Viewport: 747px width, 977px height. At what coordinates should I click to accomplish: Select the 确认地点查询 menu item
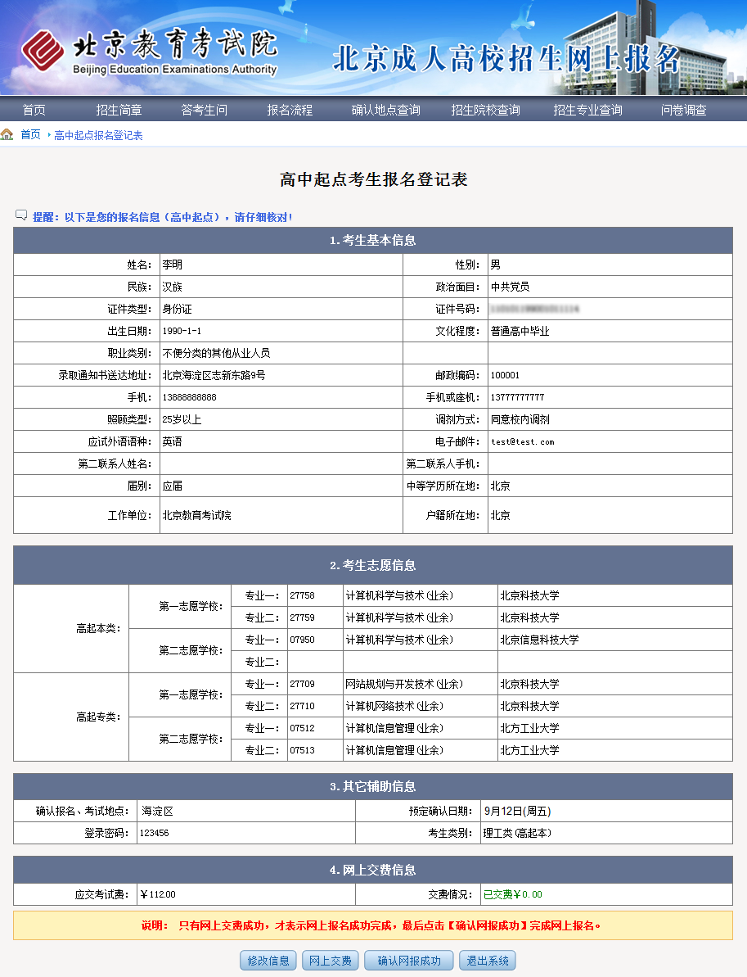click(386, 111)
